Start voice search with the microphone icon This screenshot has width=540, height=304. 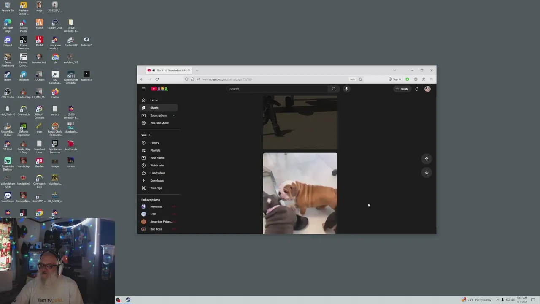tap(346, 89)
